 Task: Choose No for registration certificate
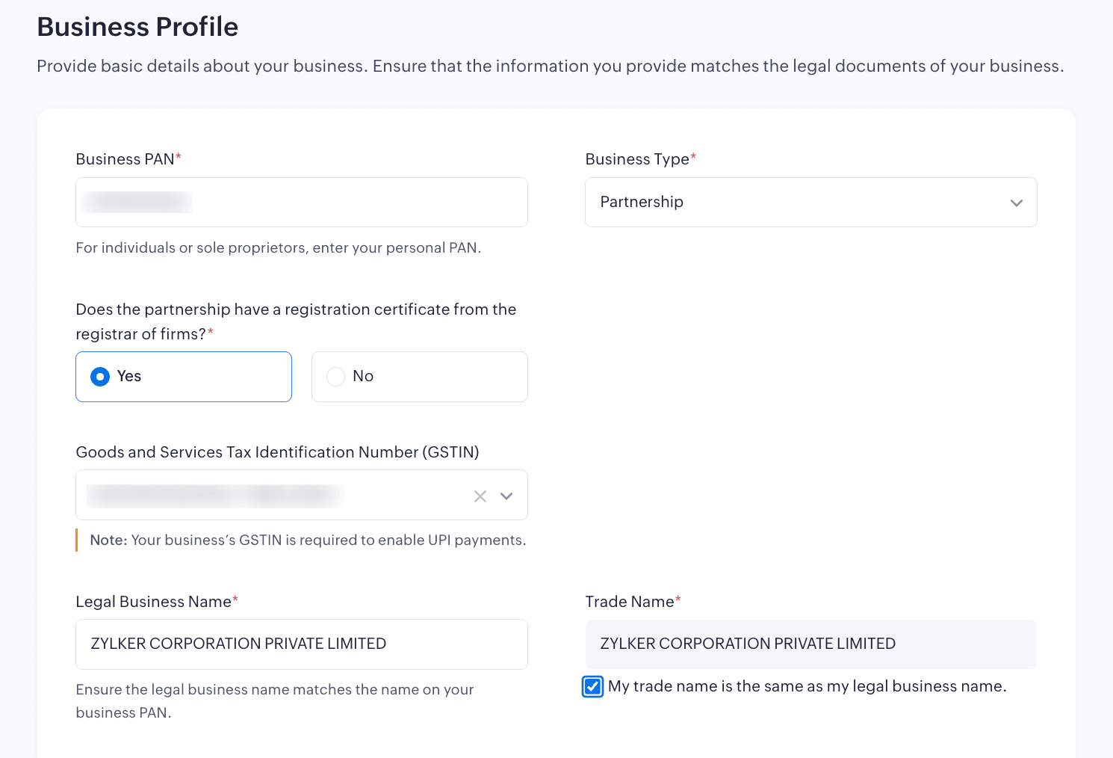click(x=336, y=377)
